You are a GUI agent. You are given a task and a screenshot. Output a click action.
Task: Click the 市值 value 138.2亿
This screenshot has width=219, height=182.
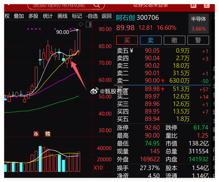[198, 143]
